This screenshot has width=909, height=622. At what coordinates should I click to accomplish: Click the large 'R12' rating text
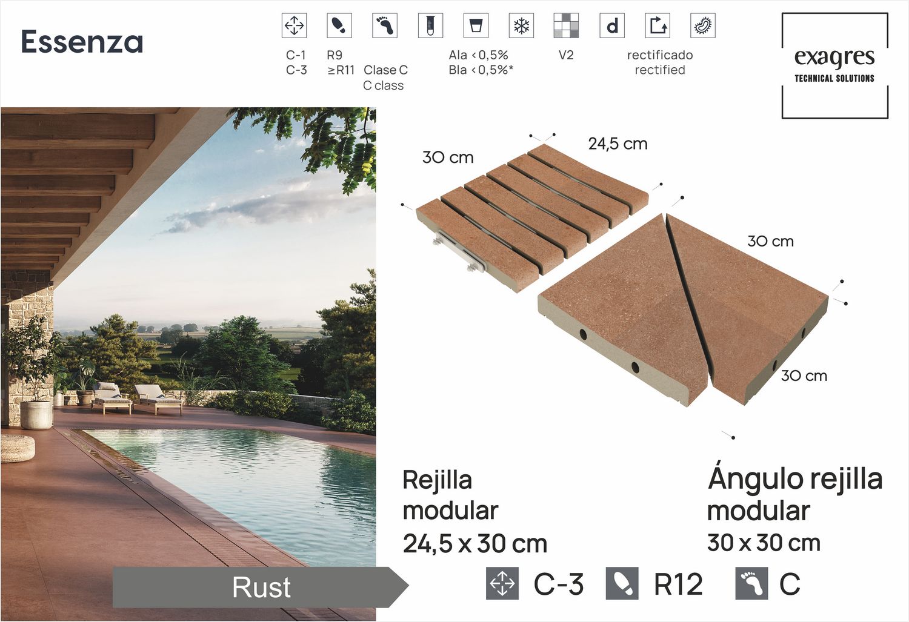click(679, 584)
